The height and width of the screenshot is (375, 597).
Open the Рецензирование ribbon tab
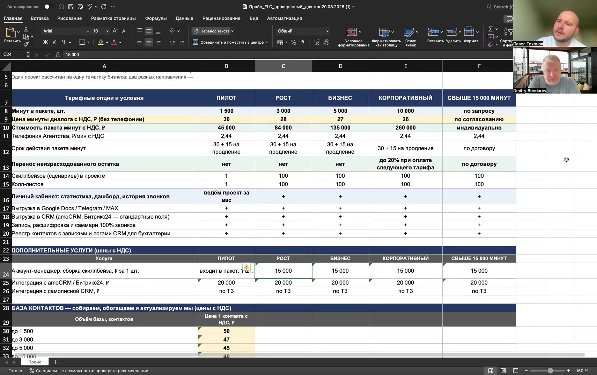(x=221, y=18)
